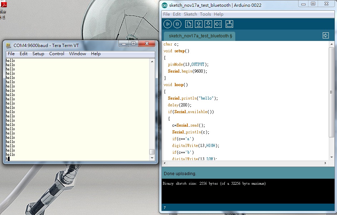The height and width of the screenshot is (215, 337).
Task: Click Arduino editor vertical scrollbar down arrow
Action: coord(332,157)
